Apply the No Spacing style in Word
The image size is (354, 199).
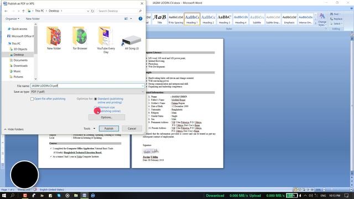(176, 19)
